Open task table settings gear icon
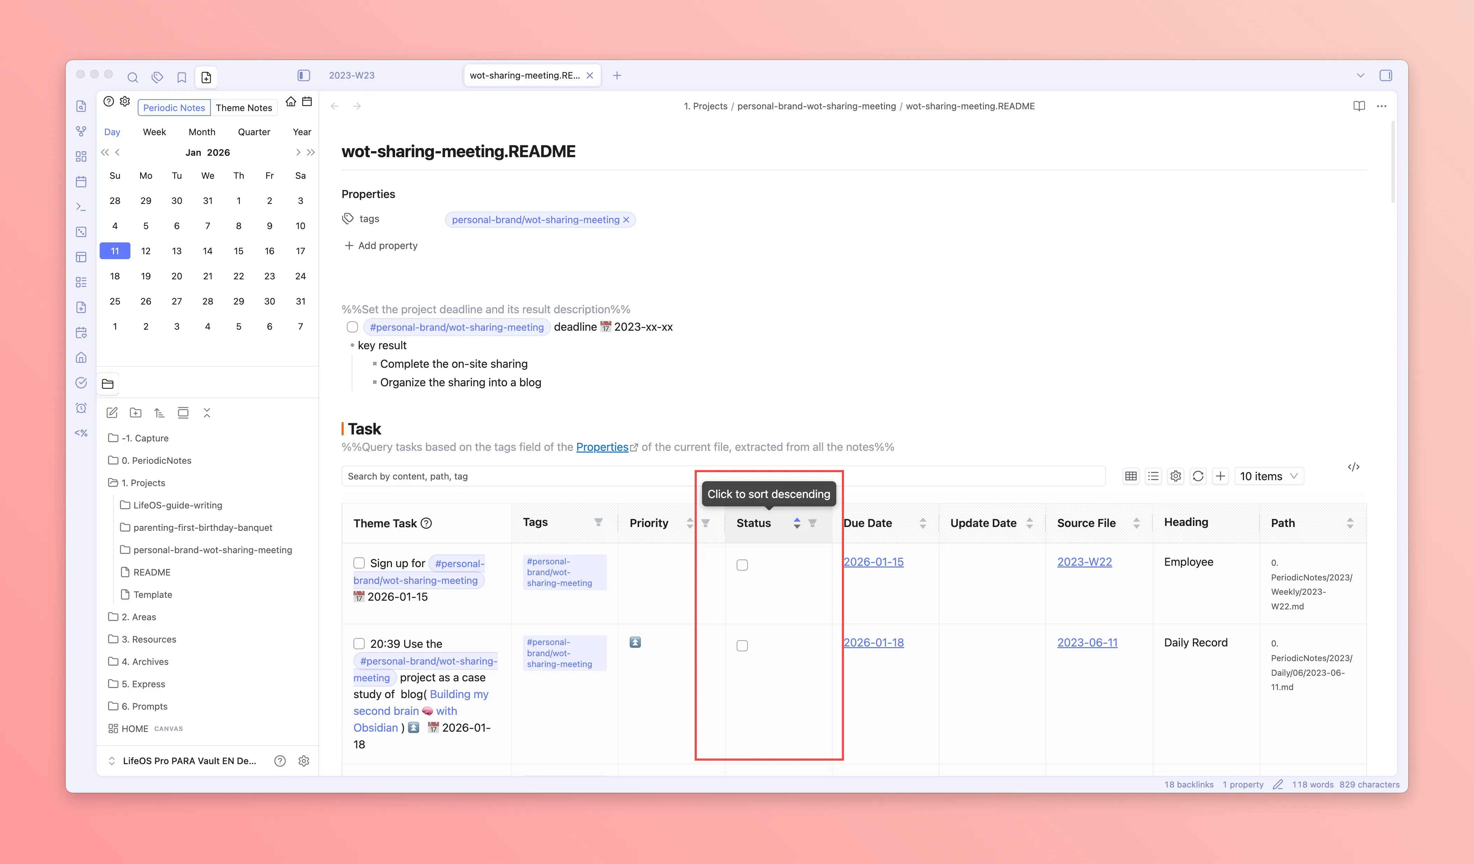This screenshot has width=1474, height=864. 1176,476
